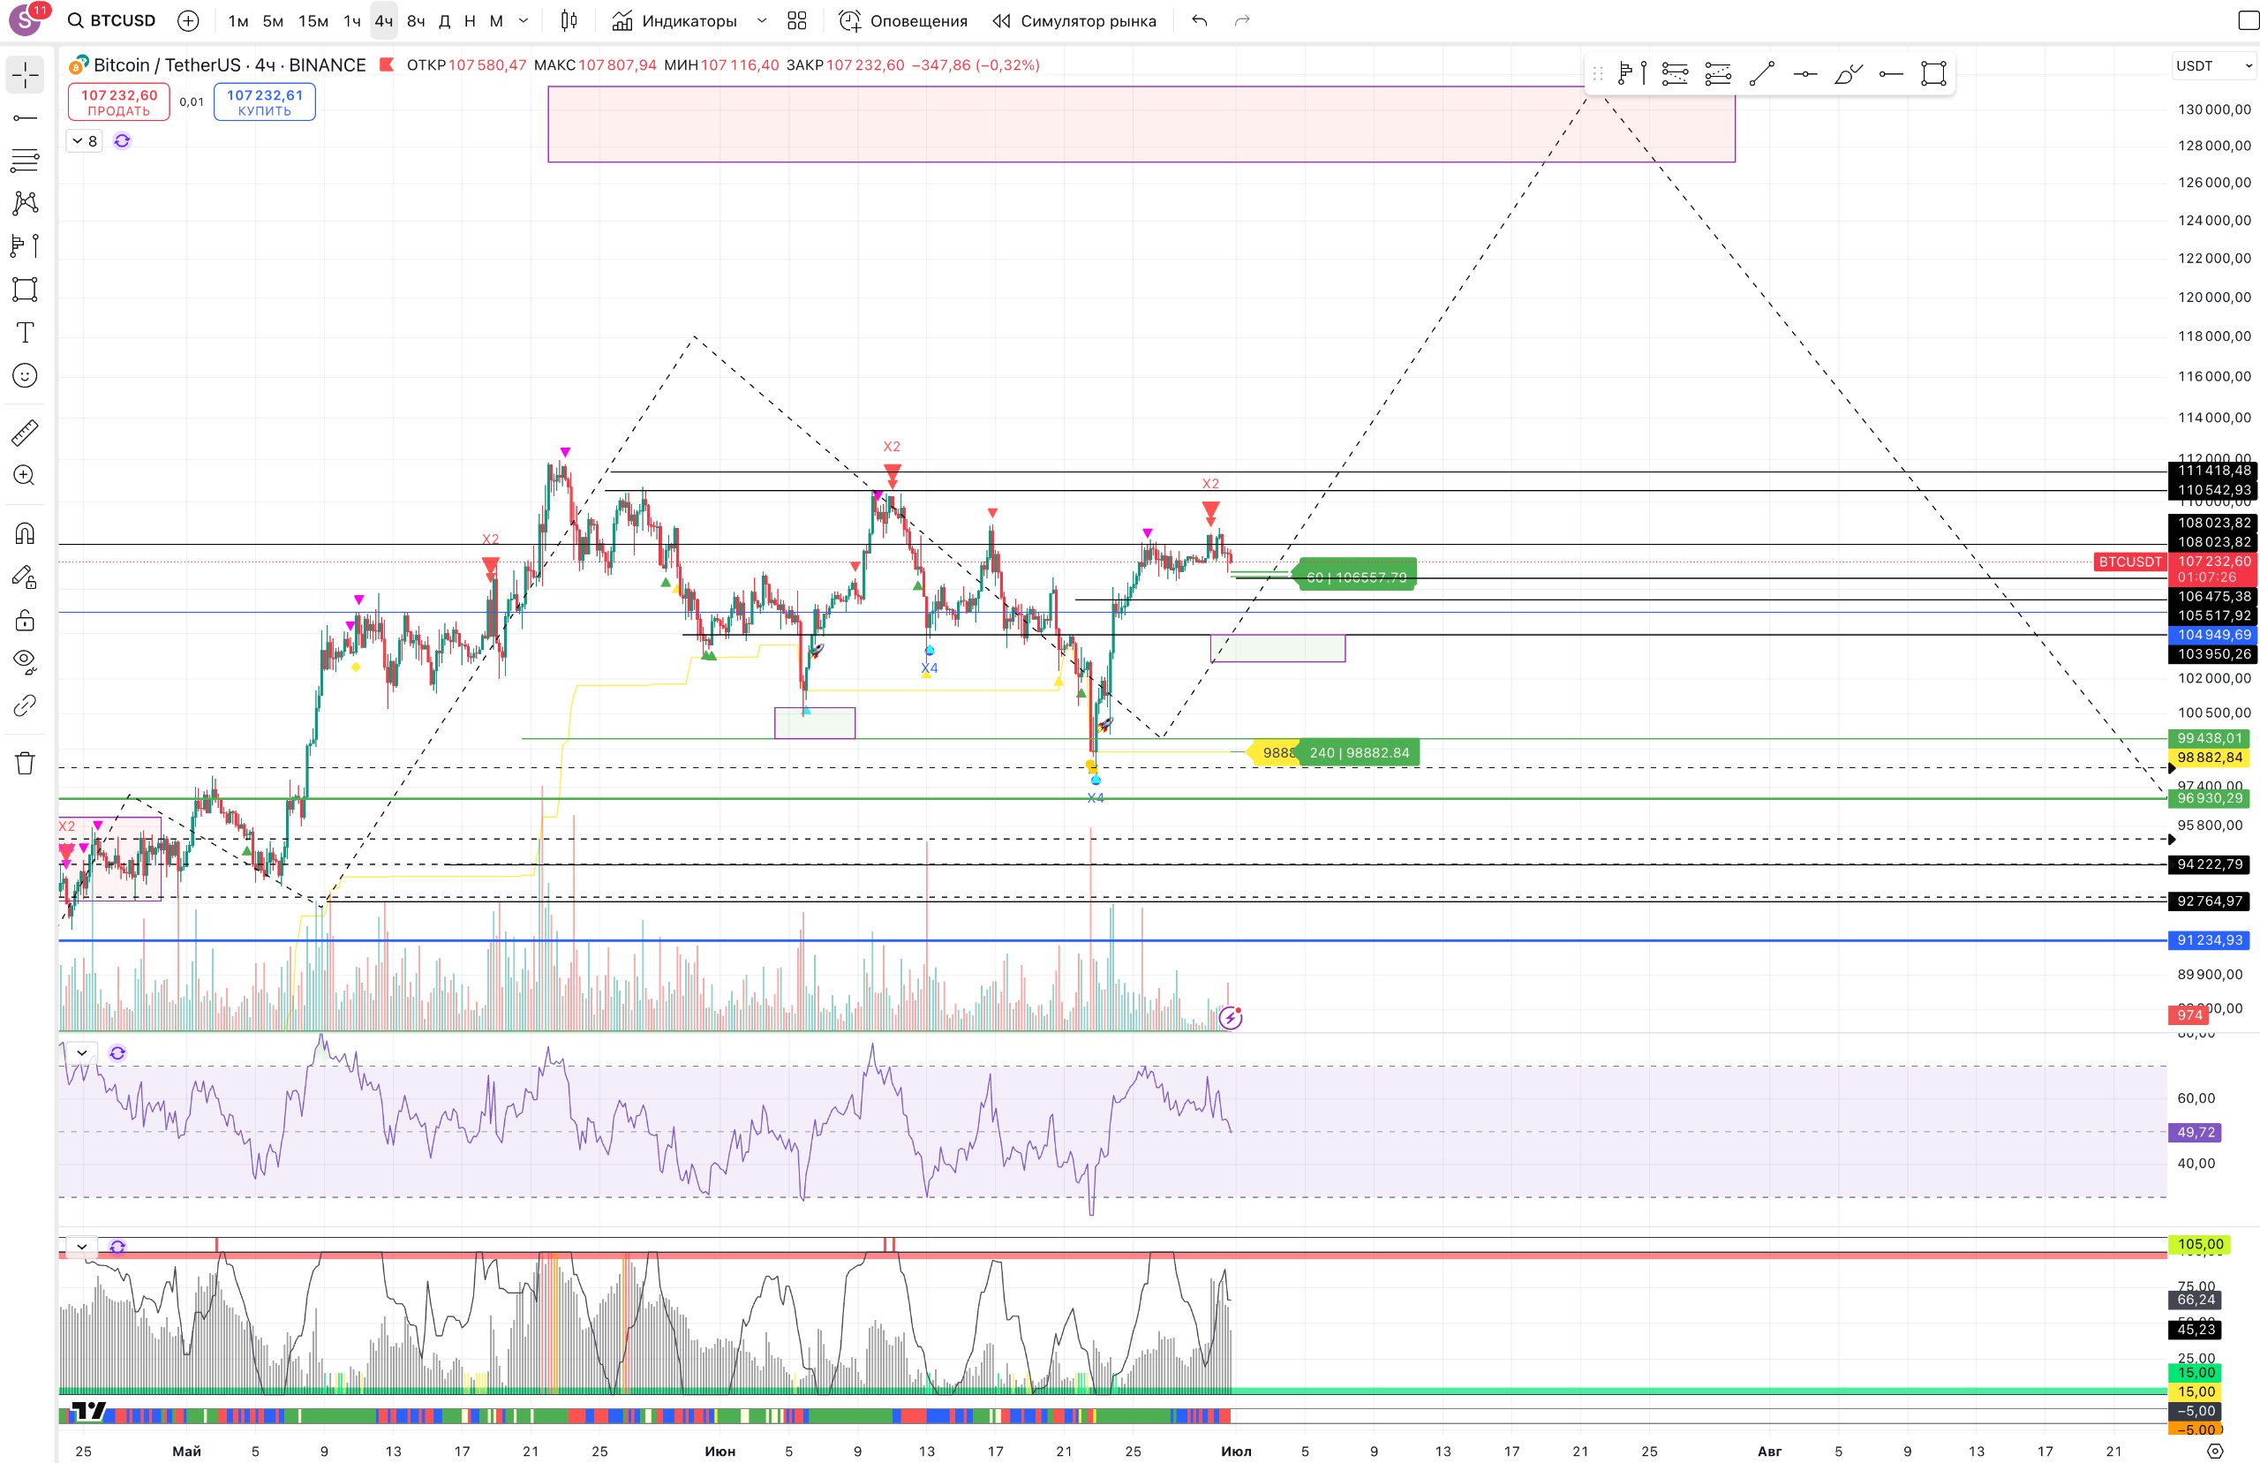Image resolution: width=2260 pixels, height=1463 pixels.
Task: Switch to monthly М timeframe
Action: click(495, 20)
